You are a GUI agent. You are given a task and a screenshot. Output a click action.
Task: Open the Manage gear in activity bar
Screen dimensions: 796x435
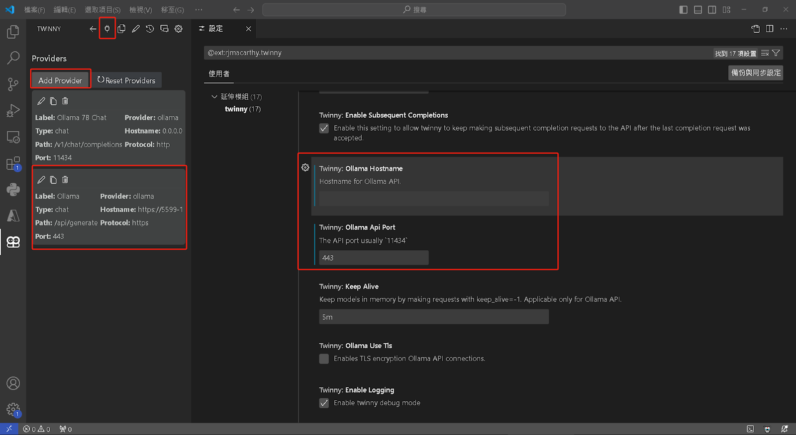point(13,410)
